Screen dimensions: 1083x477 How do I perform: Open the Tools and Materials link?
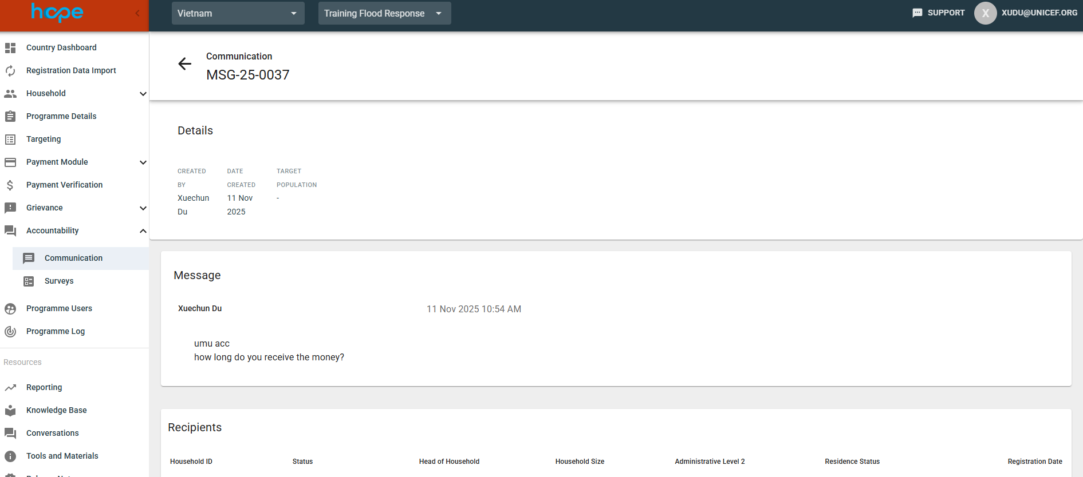click(62, 456)
